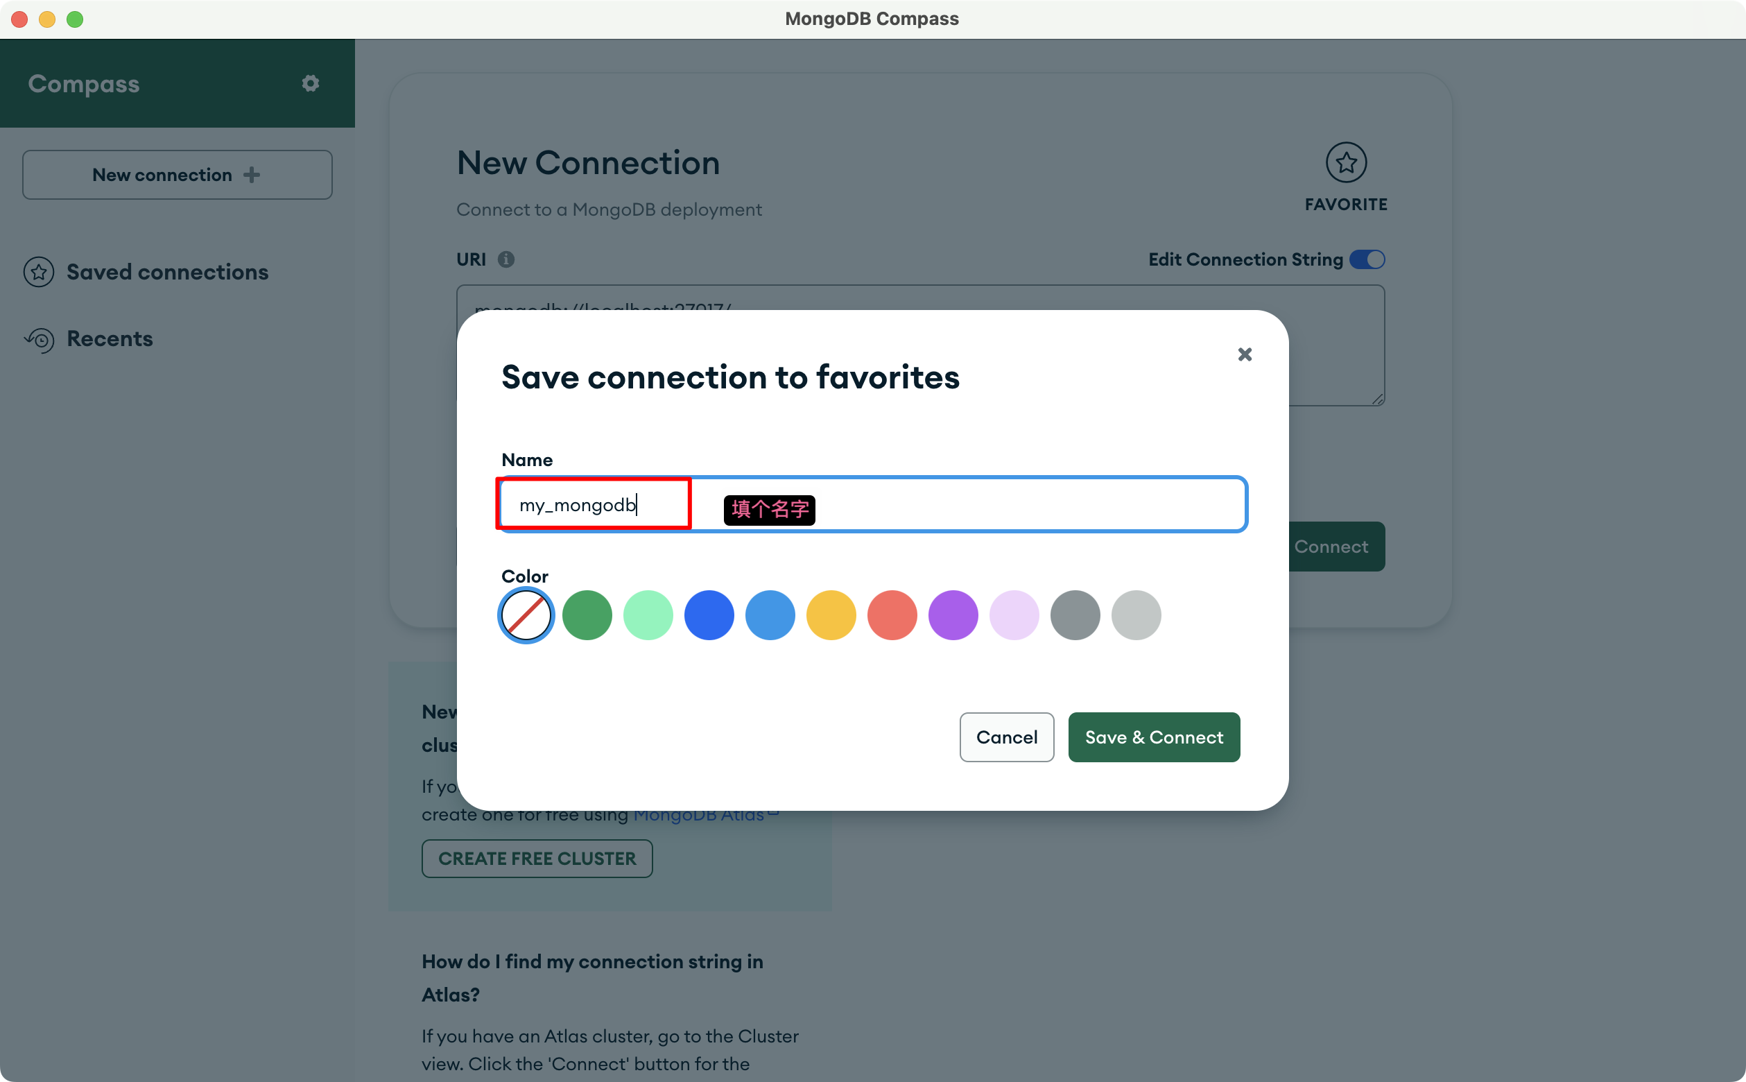The image size is (1746, 1082).
Task: Click the plus icon on New connection
Action: pyautogui.click(x=252, y=175)
